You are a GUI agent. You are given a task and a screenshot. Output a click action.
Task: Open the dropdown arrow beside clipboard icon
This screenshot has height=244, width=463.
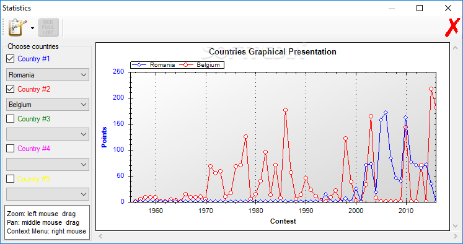[32, 28]
